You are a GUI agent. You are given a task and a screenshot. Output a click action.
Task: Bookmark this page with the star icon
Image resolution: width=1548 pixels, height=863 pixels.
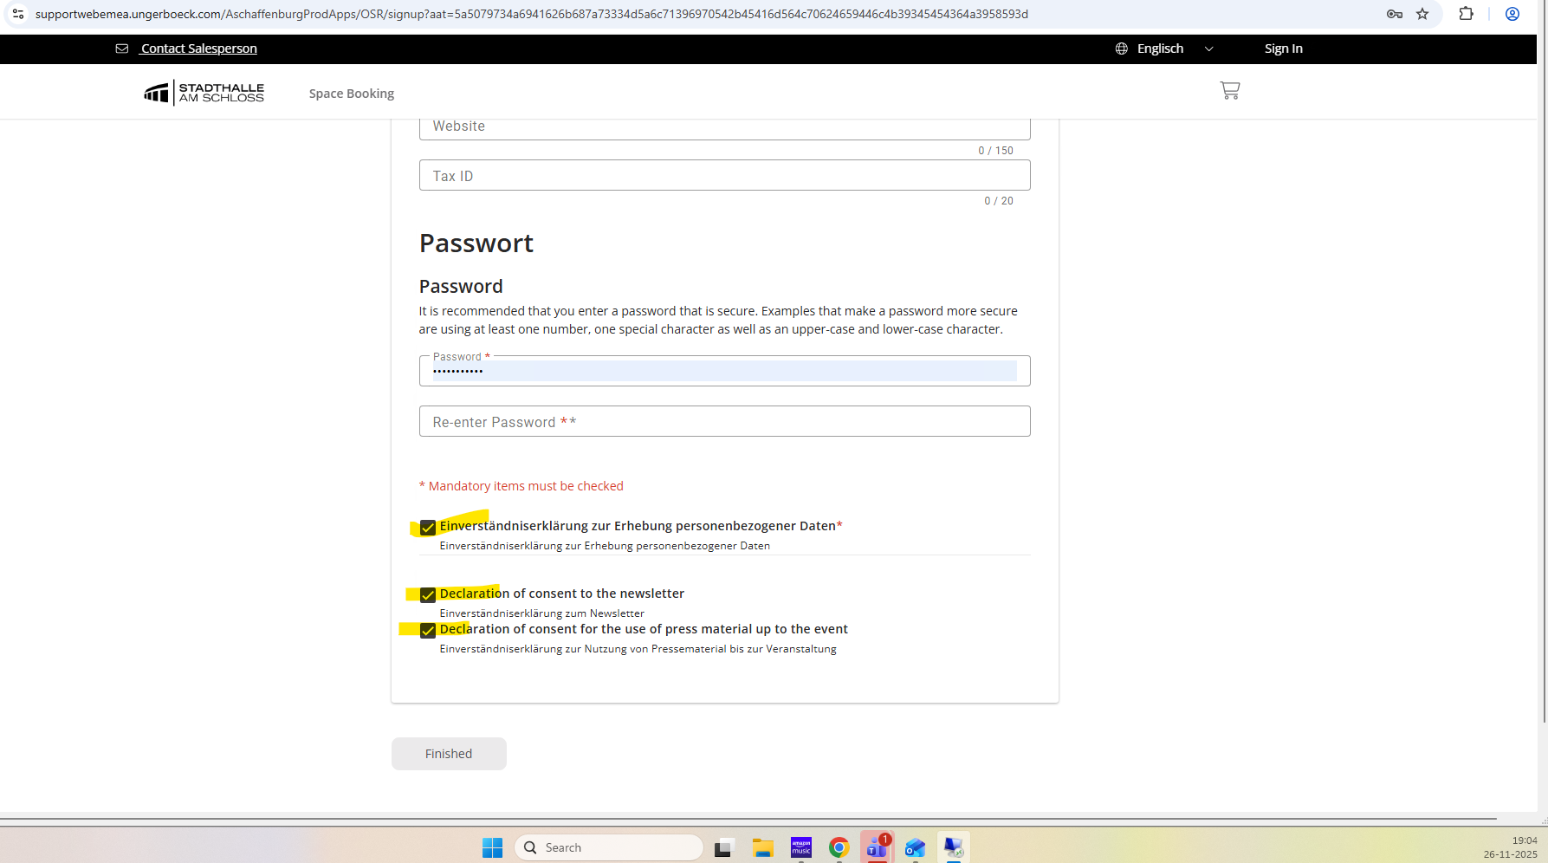click(x=1422, y=14)
